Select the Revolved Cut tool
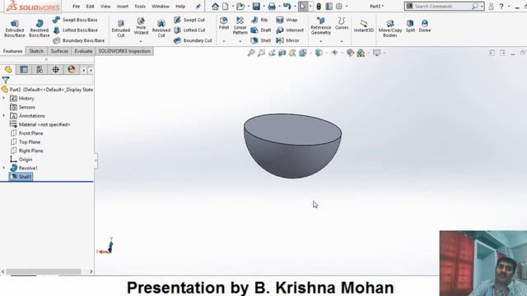The width and height of the screenshot is (527, 296). [161, 28]
